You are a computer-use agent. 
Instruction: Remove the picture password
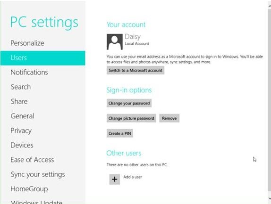point(169,118)
